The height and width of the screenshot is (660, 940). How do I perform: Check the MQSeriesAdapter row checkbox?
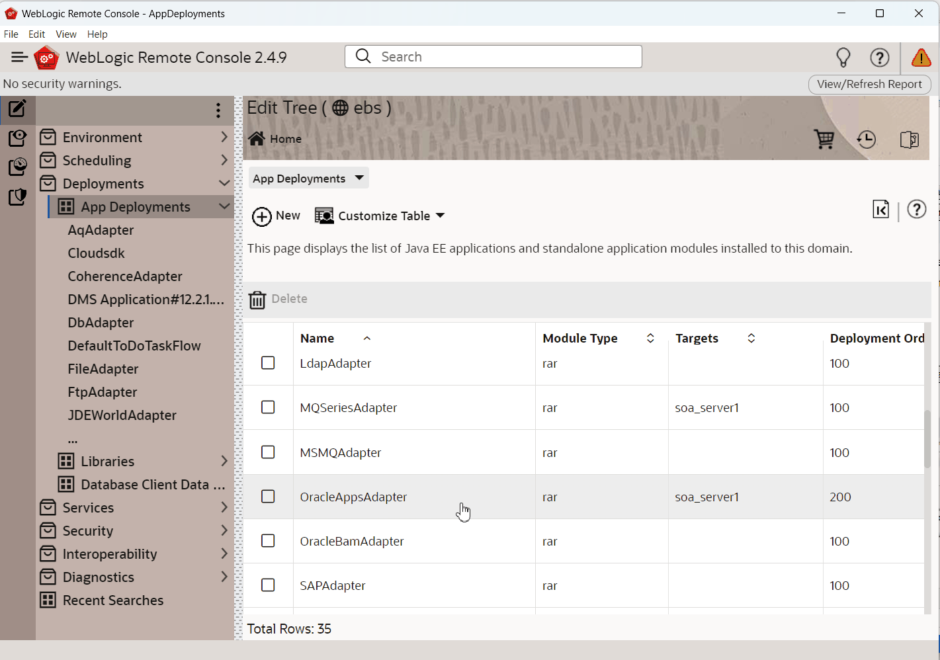click(x=268, y=407)
